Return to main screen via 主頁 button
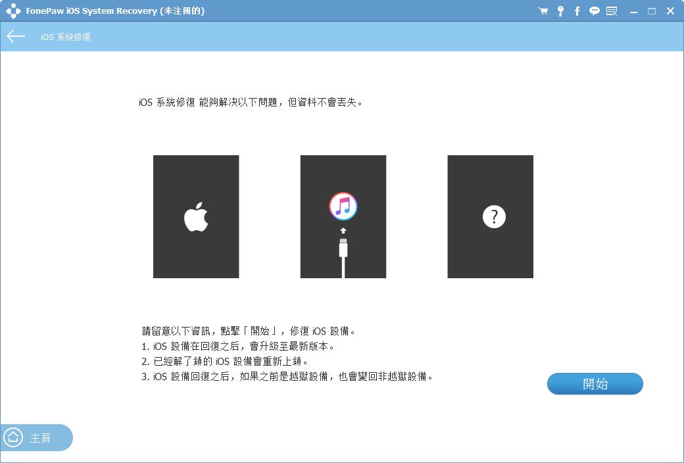Screen dimensions: 684x463 36,437
